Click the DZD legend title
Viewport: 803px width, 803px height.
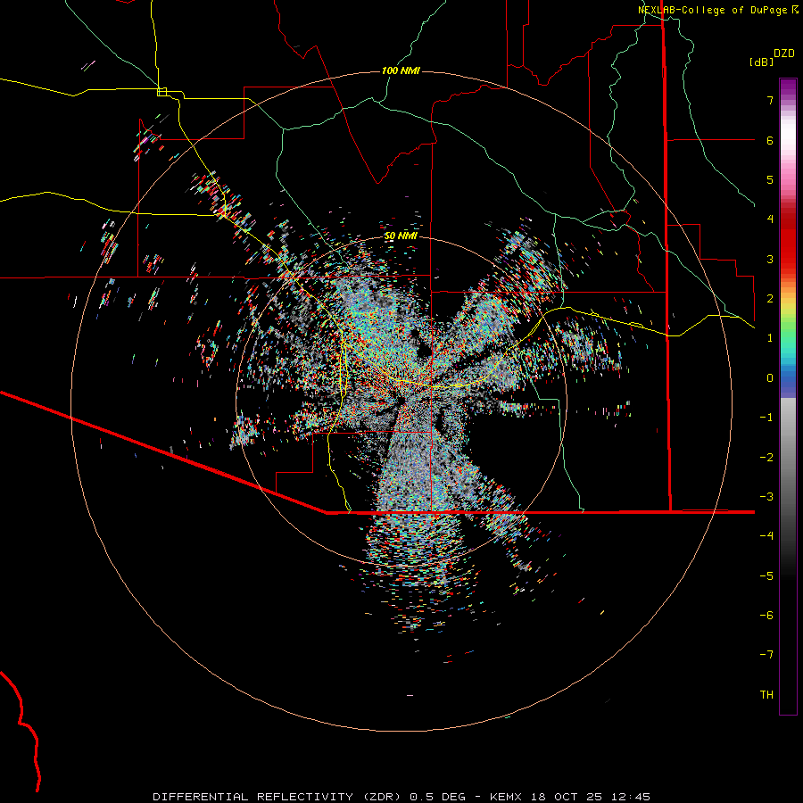coord(784,54)
